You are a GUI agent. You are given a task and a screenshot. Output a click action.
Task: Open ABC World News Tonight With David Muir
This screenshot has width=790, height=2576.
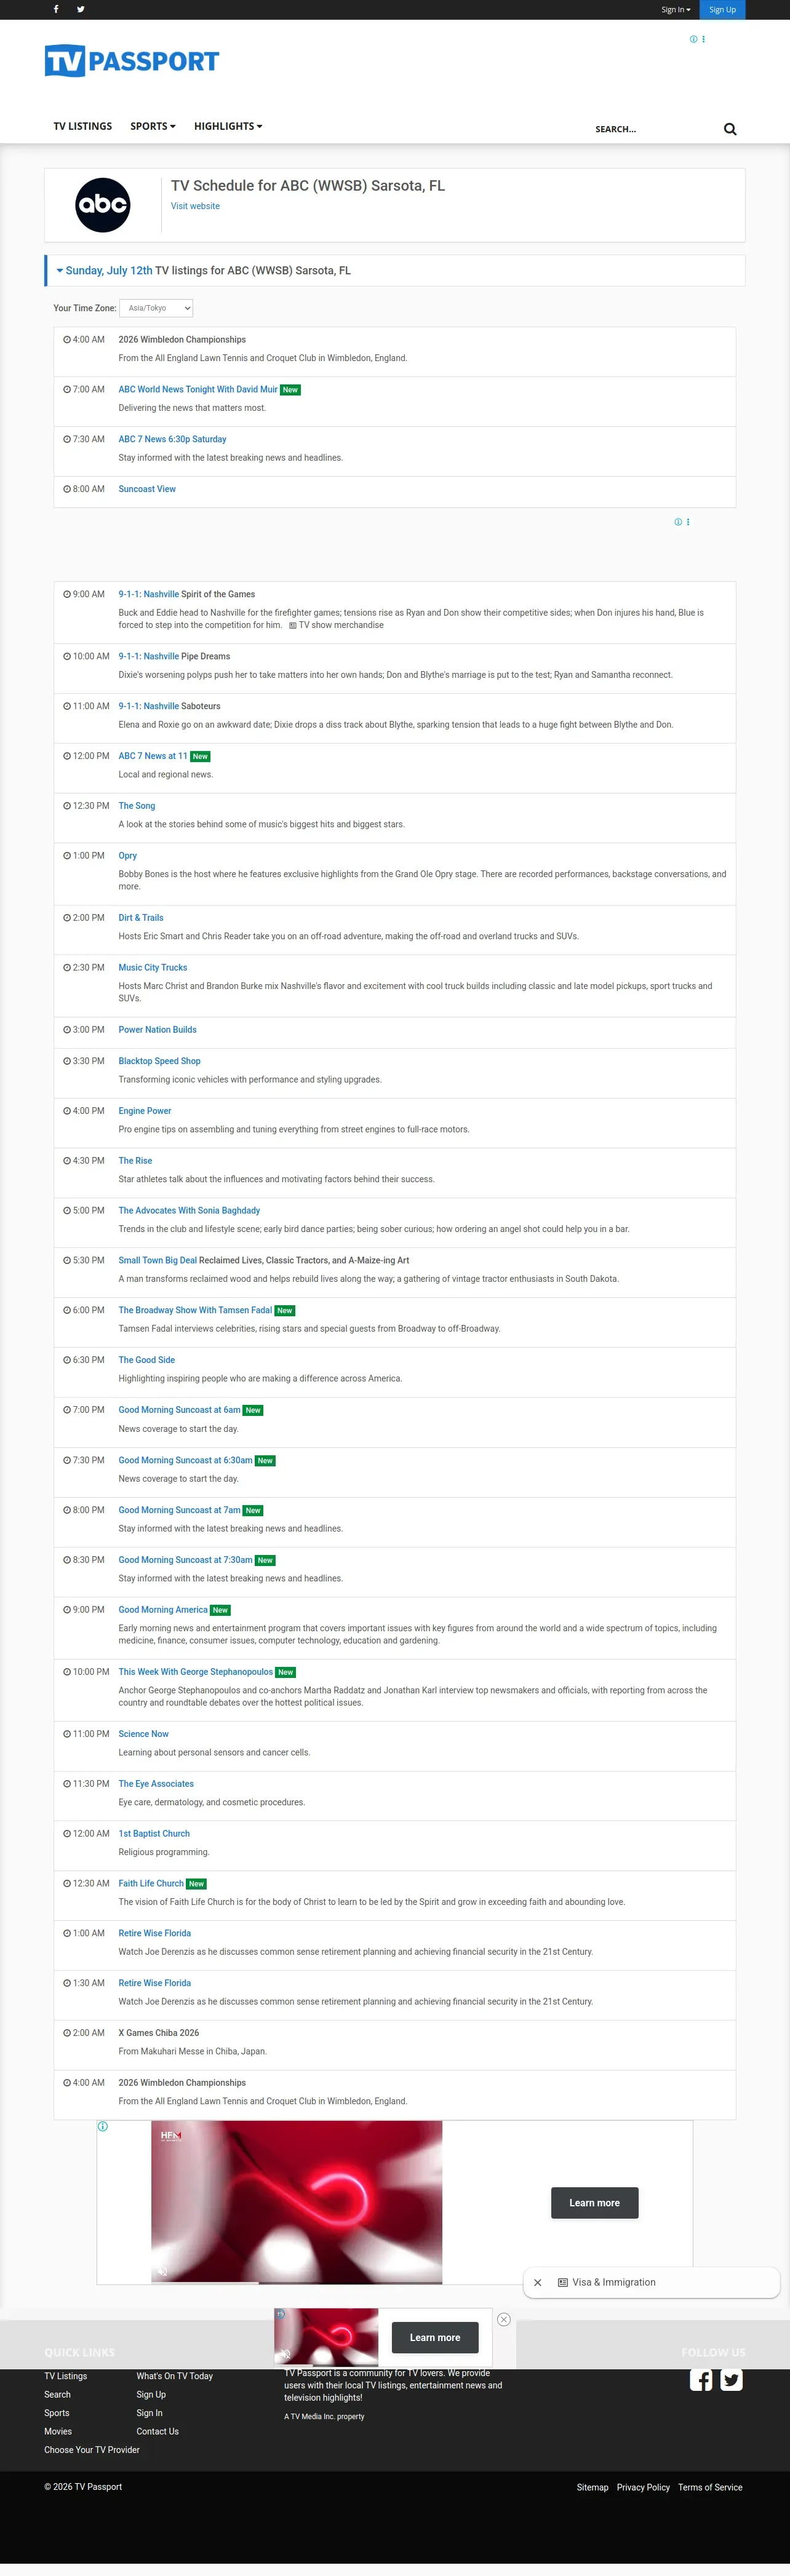click(198, 390)
